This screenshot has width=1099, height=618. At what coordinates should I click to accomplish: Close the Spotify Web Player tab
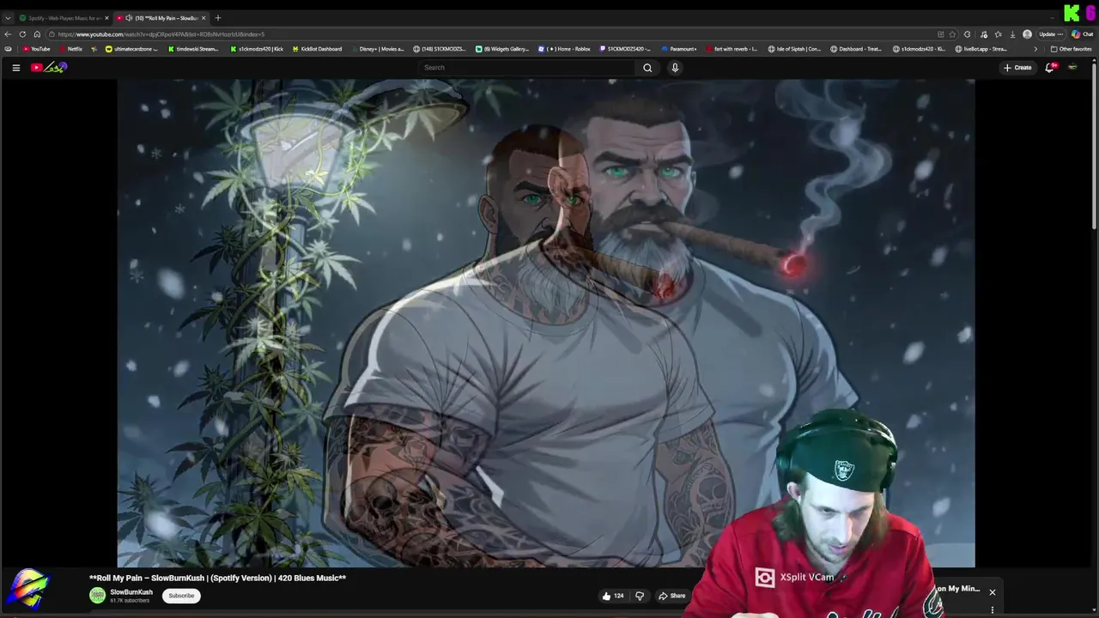coord(106,18)
